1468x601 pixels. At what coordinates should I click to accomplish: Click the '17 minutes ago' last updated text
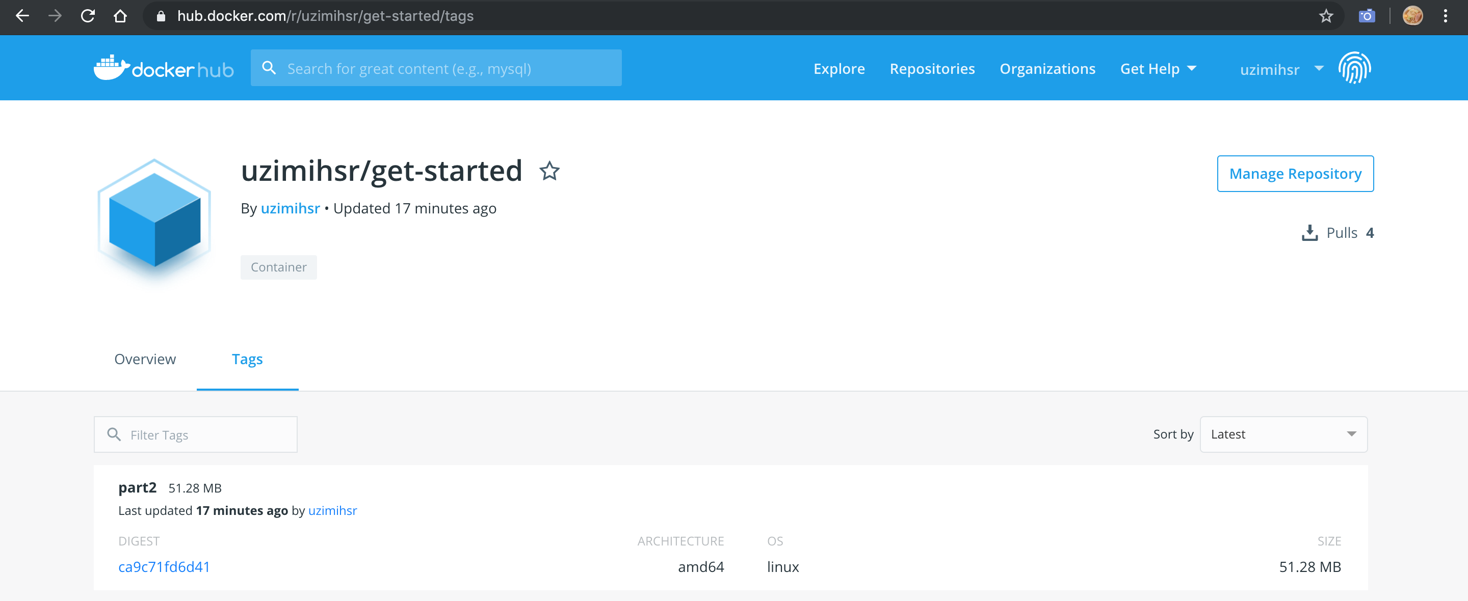[242, 510]
